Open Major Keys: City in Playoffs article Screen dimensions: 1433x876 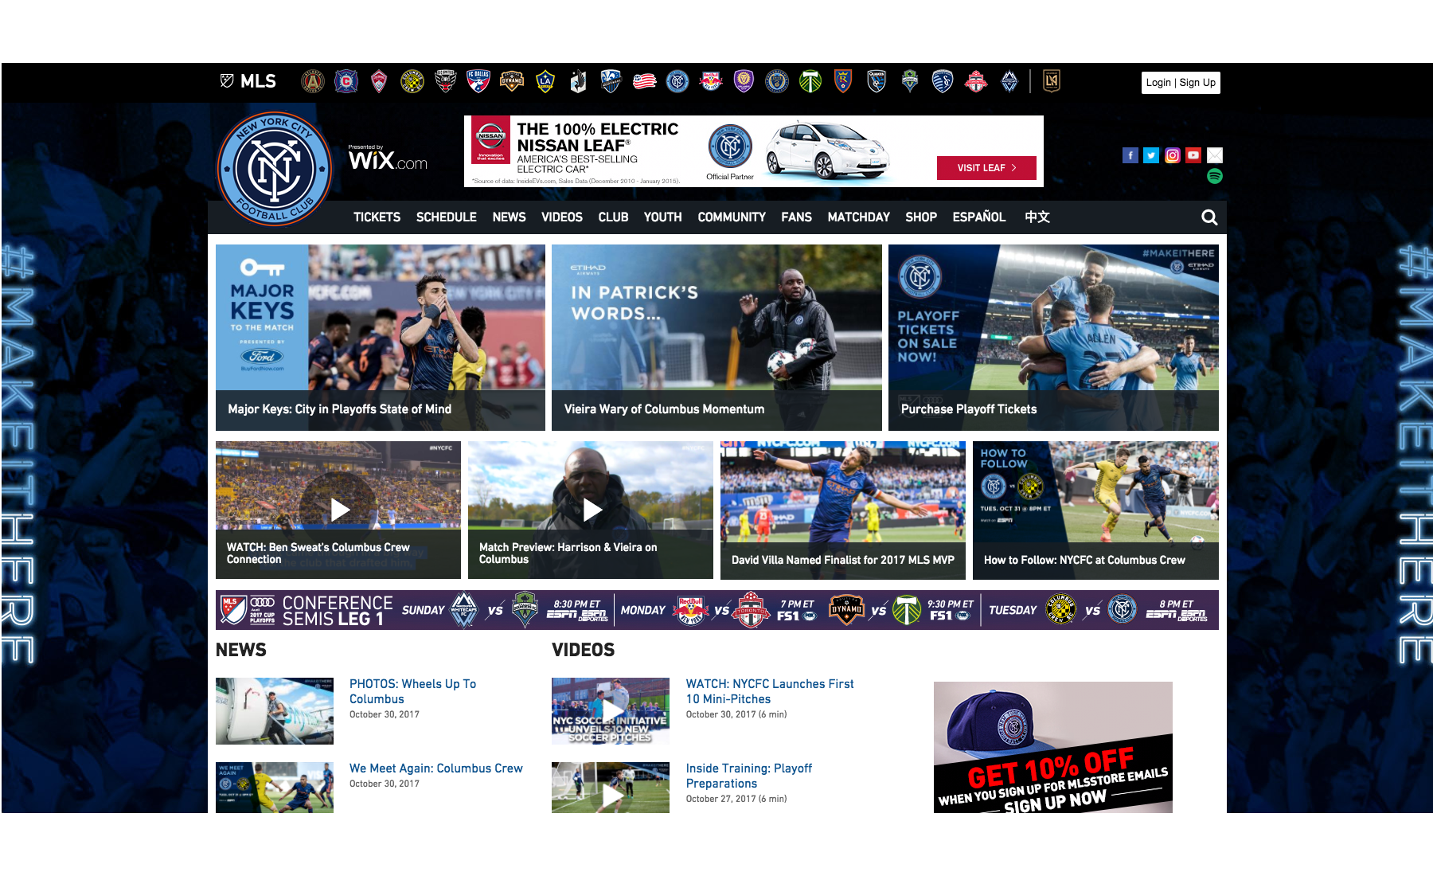coord(381,338)
